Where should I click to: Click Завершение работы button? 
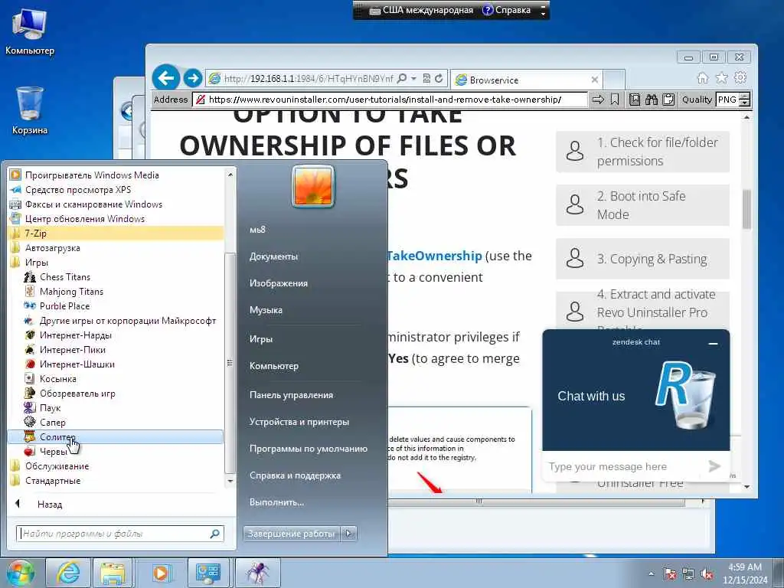pyautogui.click(x=292, y=534)
